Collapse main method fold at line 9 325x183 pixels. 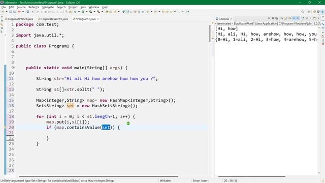pyautogui.click(x=15, y=68)
